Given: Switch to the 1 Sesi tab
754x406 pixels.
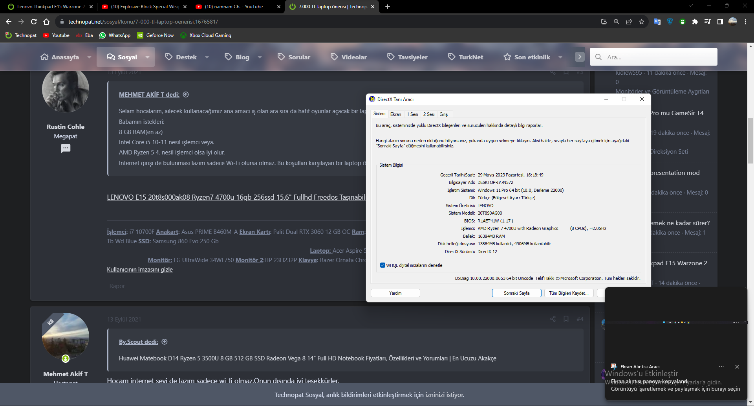Looking at the screenshot, I should point(412,114).
